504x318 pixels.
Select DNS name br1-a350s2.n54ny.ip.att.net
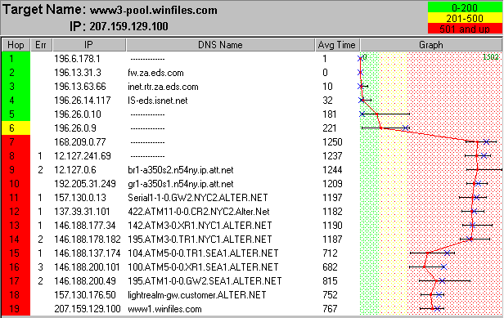(x=181, y=170)
